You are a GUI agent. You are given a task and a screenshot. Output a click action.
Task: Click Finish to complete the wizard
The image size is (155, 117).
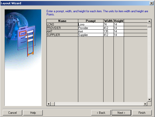pyautogui.click(x=142, y=113)
